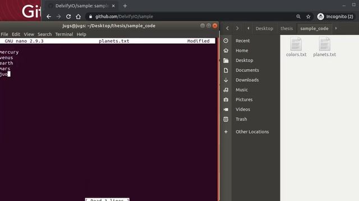
Task: Open terminal Search menu
Action: point(45,34)
